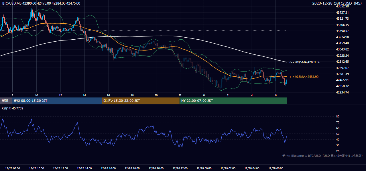
Task: Click the 12/29 00:00 date label
Action: (204, 168)
